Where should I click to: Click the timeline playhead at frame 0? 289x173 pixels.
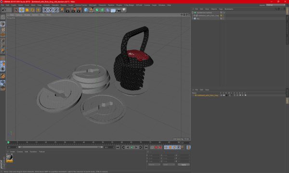click(x=8, y=142)
